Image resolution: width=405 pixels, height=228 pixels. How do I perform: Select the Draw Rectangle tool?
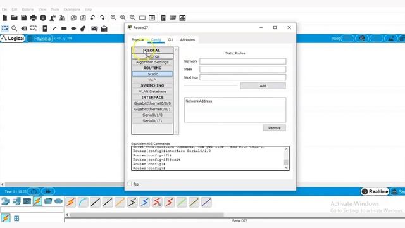(64, 28)
